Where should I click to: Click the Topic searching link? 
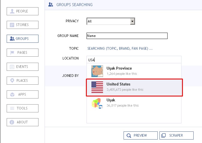[120, 49]
